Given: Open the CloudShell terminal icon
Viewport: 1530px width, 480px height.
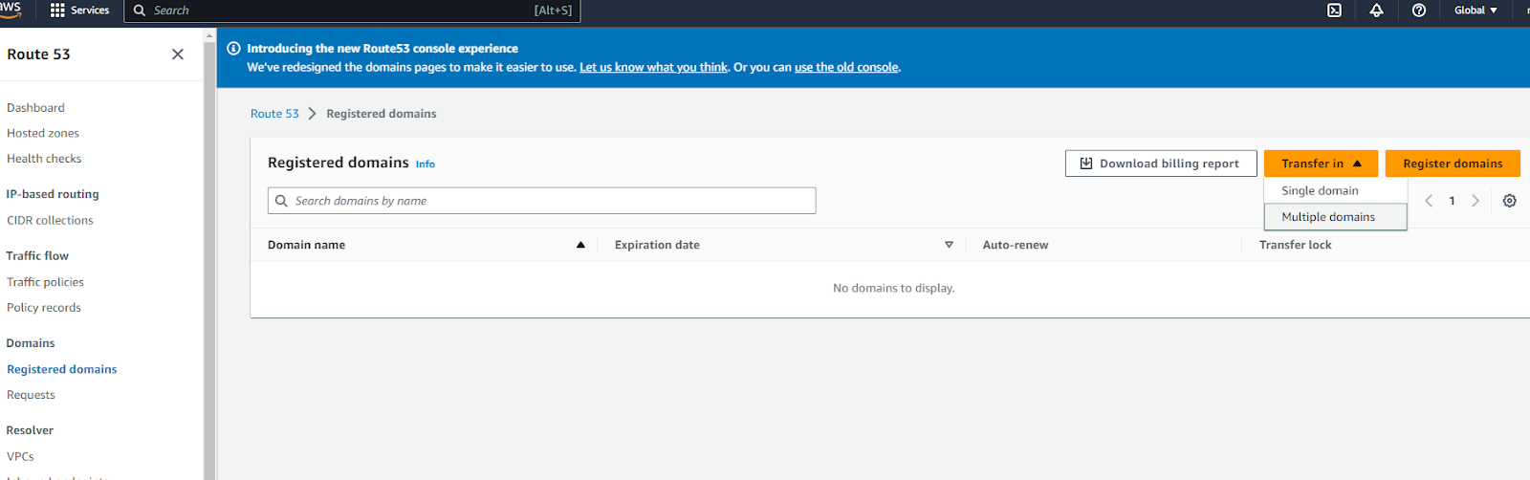Looking at the screenshot, I should coord(1334,11).
